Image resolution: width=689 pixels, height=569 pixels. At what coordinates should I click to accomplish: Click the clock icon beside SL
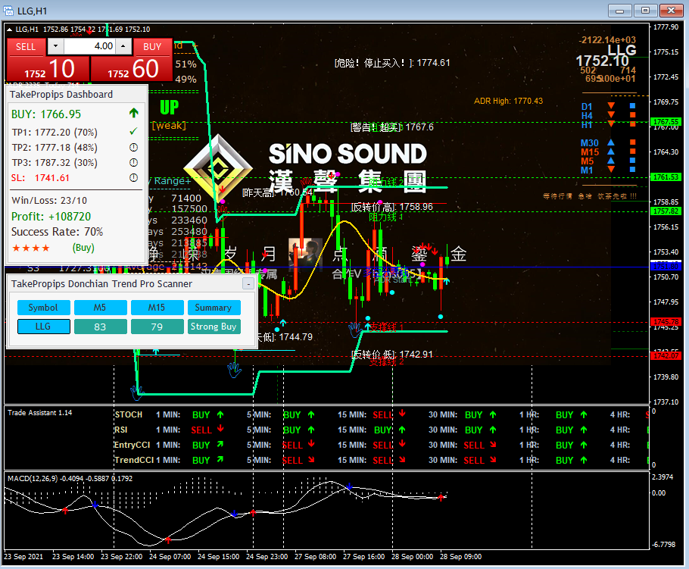pos(133,177)
